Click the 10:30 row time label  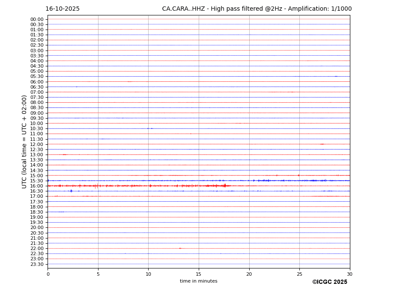coord(36,128)
